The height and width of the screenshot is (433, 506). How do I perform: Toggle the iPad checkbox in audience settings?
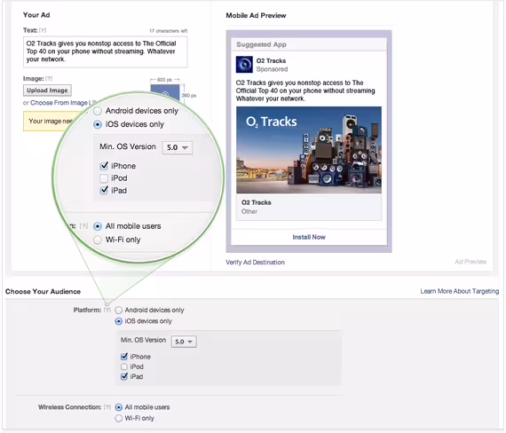tap(124, 376)
